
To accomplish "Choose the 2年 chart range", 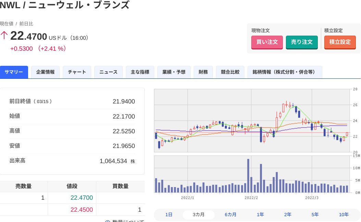I will pyautogui.click(x=288, y=215).
